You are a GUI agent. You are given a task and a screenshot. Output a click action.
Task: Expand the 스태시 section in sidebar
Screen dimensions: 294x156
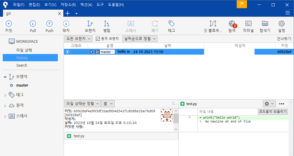point(5,116)
